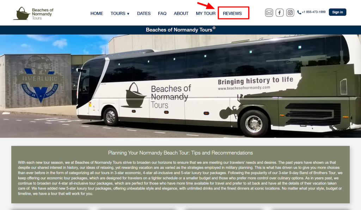Open the Facebook page icon
The width and height of the screenshot is (361, 210).
click(x=280, y=12)
